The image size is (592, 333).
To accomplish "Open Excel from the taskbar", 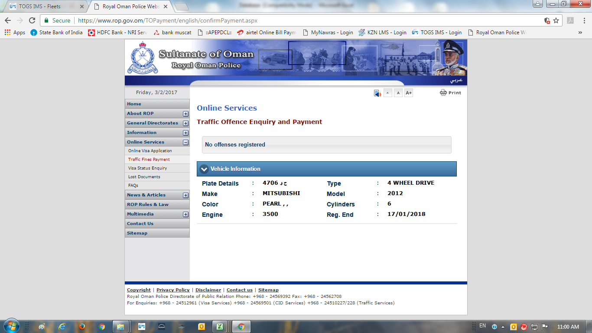I will [220, 326].
